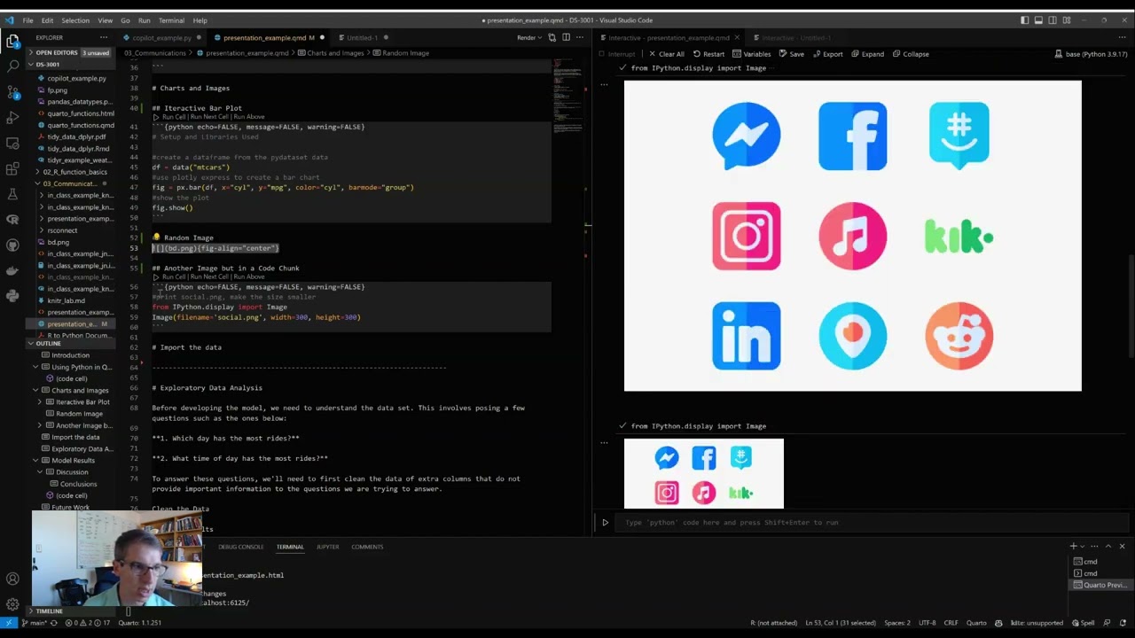The height and width of the screenshot is (638, 1135).
Task: Select the base (Python 3.9.17) kernel picker
Action: [1090, 54]
